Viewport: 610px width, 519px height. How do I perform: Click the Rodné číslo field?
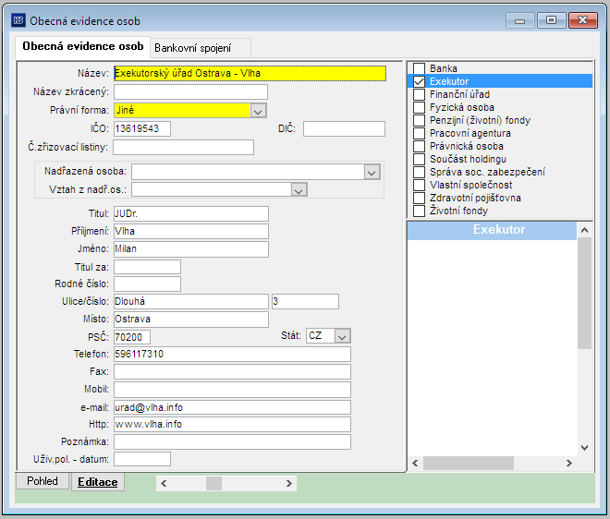pyautogui.click(x=147, y=284)
